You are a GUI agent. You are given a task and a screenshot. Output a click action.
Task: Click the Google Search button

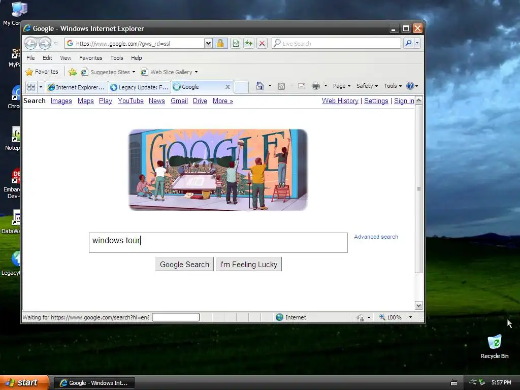point(184,264)
